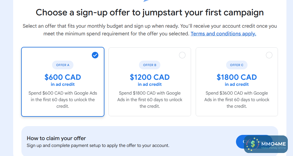Image resolution: width=293 pixels, height=156 pixels.
Task: Click the MMO4ME watermark text
Action: click(274, 144)
